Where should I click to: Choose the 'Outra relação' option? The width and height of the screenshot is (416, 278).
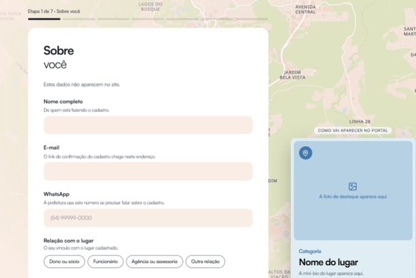click(205, 262)
